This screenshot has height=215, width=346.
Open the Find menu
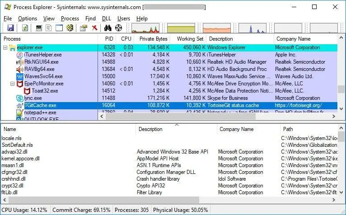pyautogui.click(x=90, y=19)
